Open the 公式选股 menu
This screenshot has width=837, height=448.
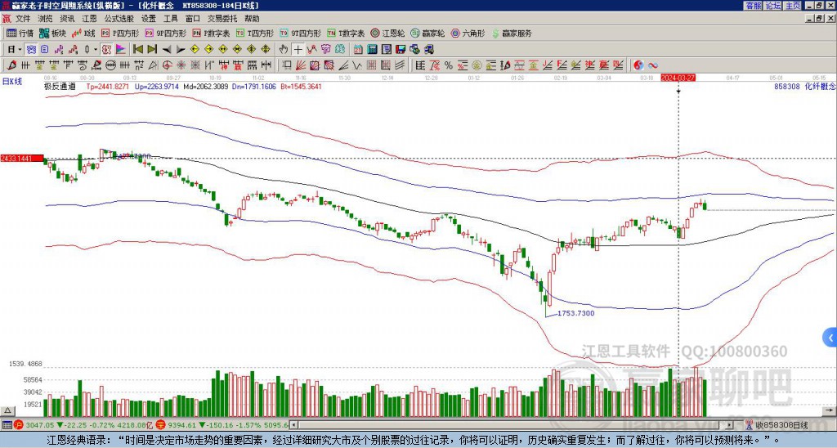119,19
